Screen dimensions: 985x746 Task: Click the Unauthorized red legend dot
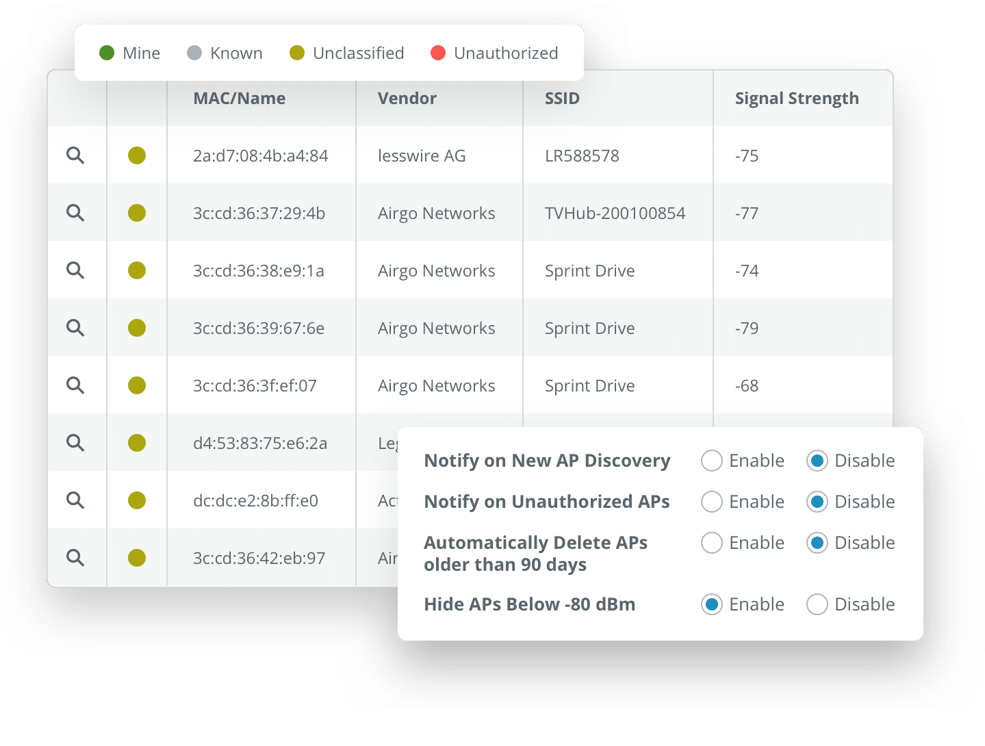click(438, 53)
